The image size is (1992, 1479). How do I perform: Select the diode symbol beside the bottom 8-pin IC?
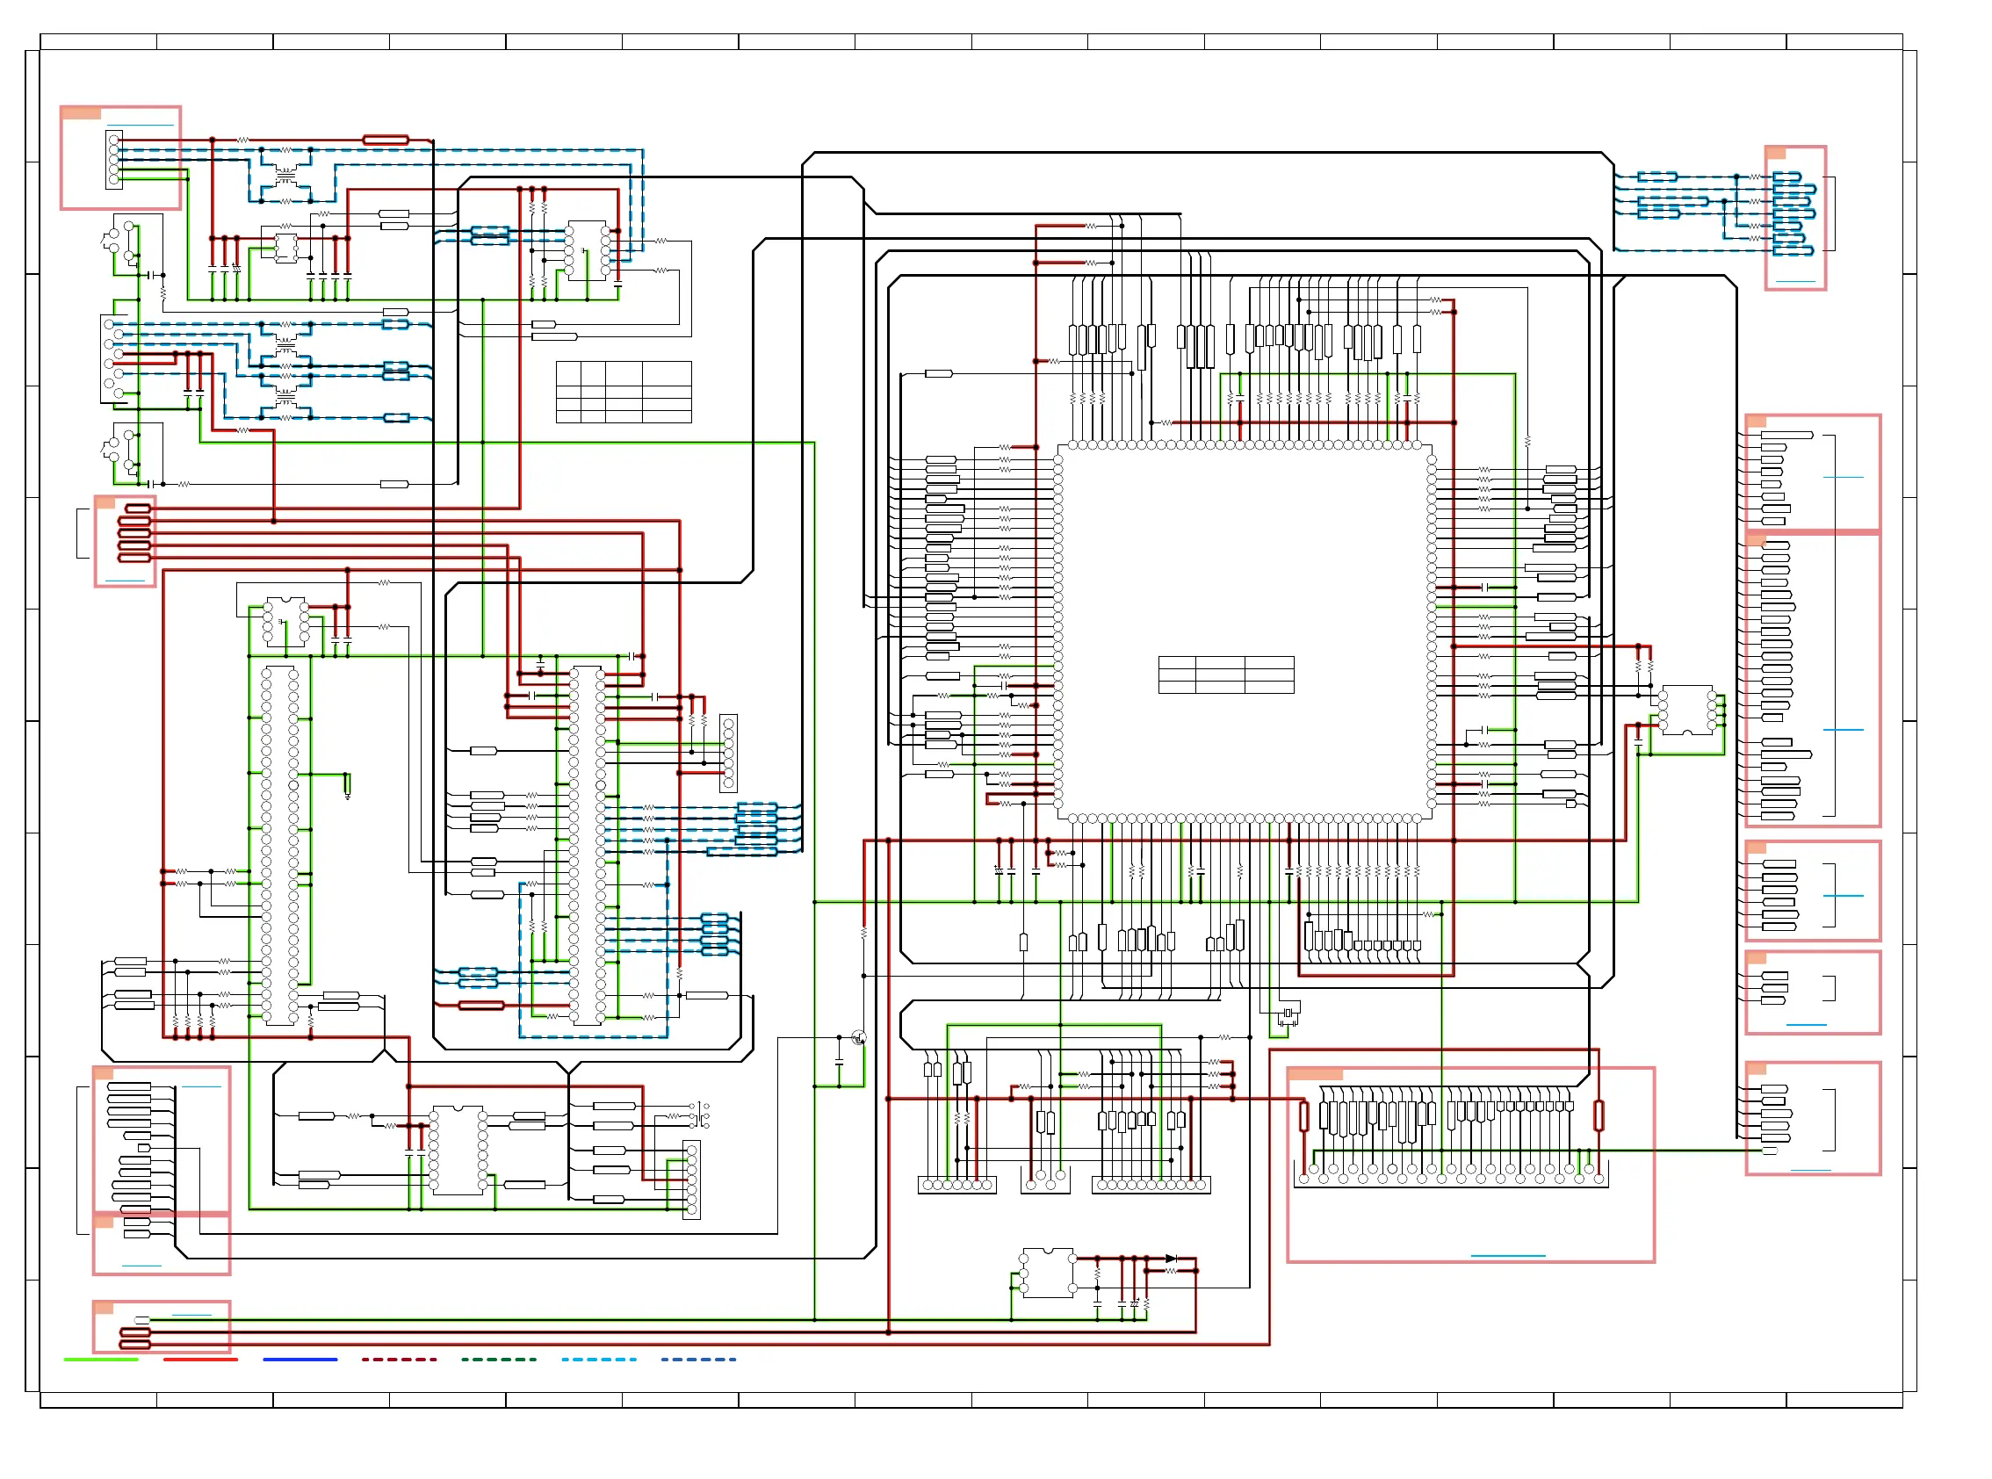[x=1170, y=1259]
